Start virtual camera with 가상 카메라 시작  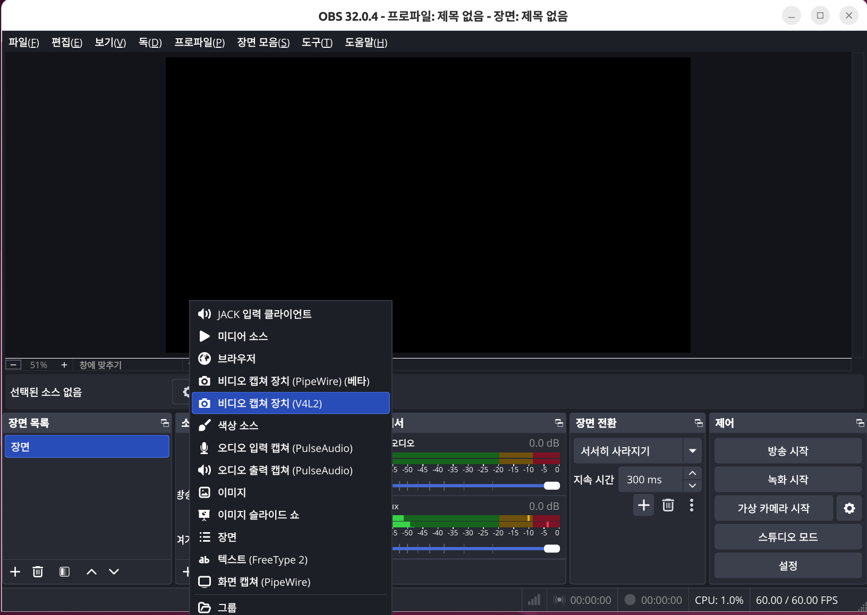[773, 508]
